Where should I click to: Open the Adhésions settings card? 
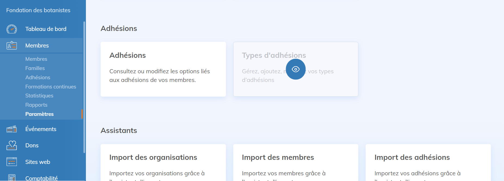(163, 69)
